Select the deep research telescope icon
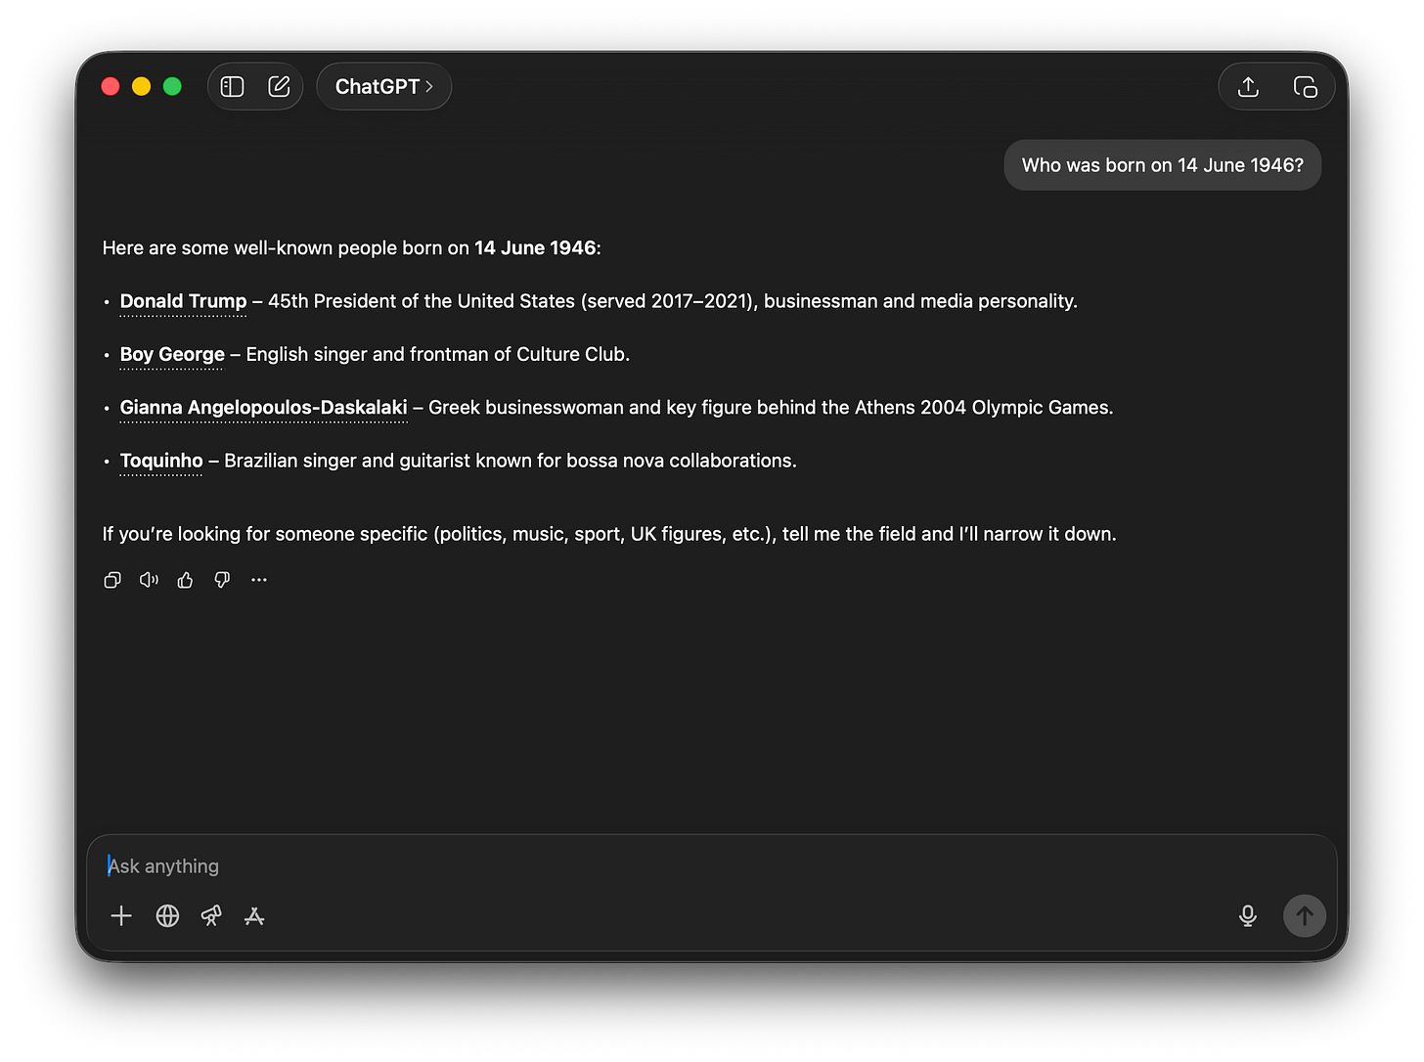The width and height of the screenshot is (1424, 1062). coord(211,916)
